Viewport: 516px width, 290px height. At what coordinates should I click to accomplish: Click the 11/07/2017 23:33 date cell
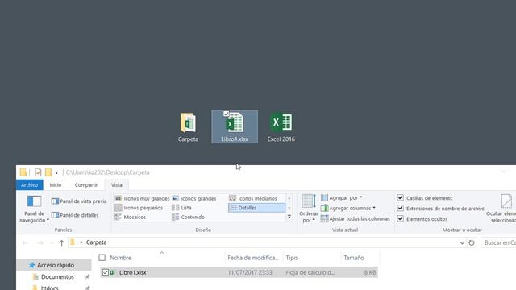250,272
